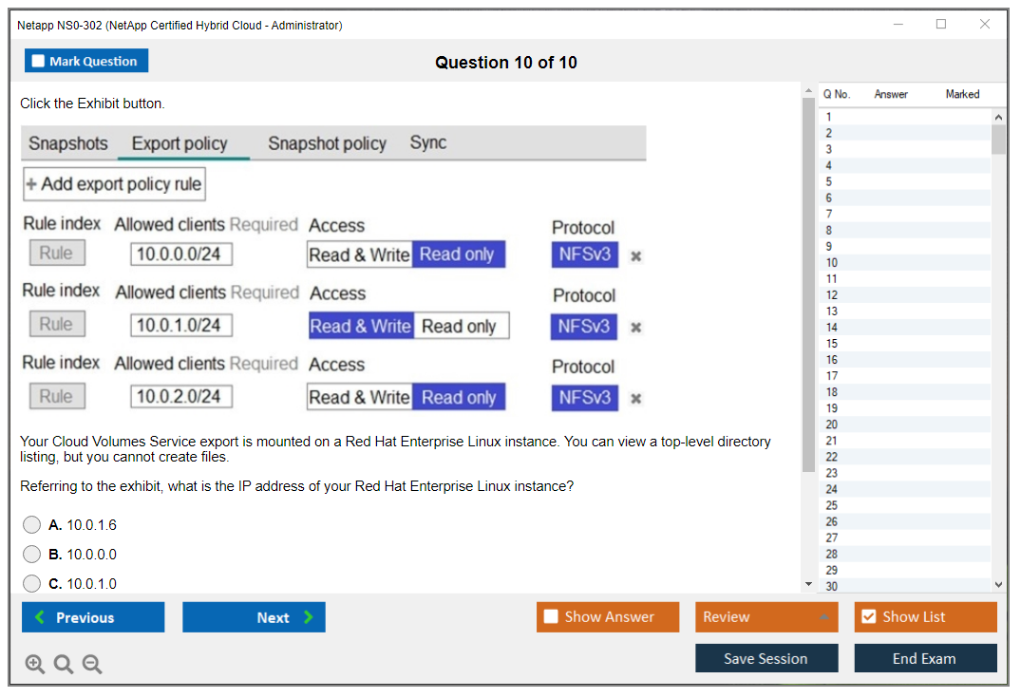Screen dimensions: 1021x698
Task: Check the Mark Question checkbox
Action: click(39, 62)
